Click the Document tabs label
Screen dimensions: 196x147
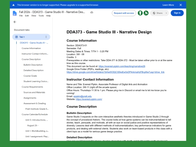click(22, 30)
